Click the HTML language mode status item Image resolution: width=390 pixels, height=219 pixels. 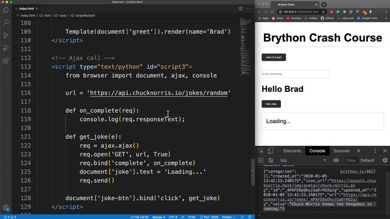(192, 217)
